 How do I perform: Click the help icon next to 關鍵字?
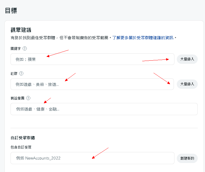coord(25,49)
